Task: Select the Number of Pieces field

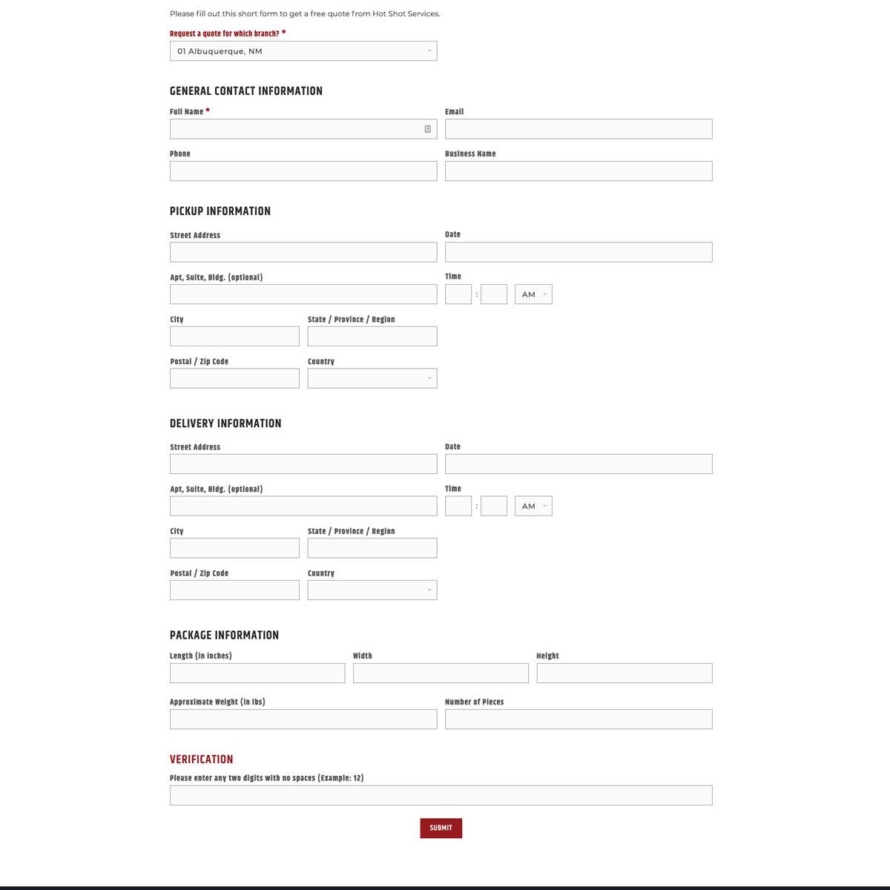Action: click(578, 719)
